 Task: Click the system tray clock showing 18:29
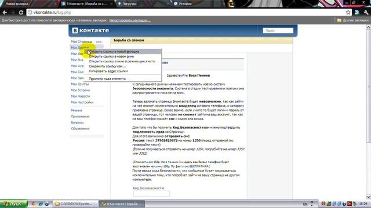363,204
